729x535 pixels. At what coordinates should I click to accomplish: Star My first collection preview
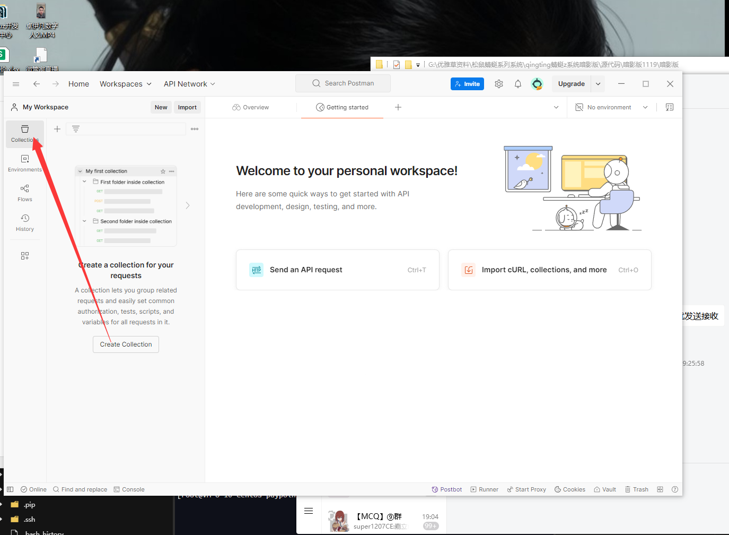tap(163, 171)
